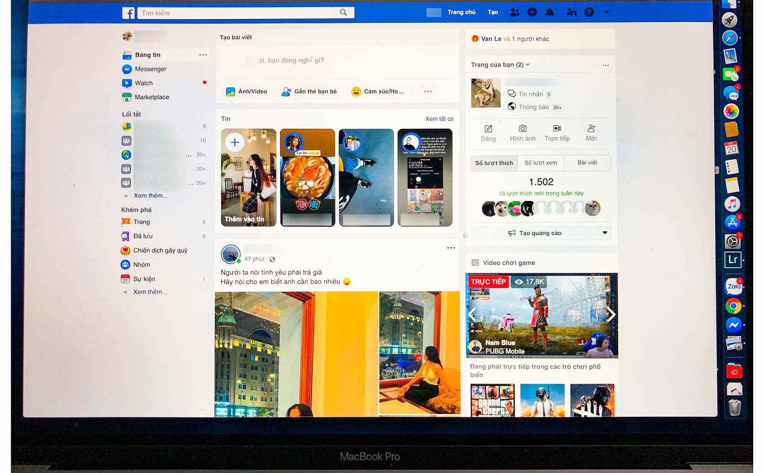Open Tạo menu in the top bar

coord(493,12)
